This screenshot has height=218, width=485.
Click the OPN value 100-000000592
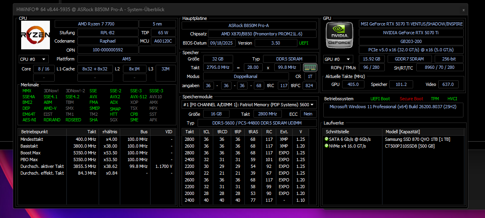click(x=108, y=50)
